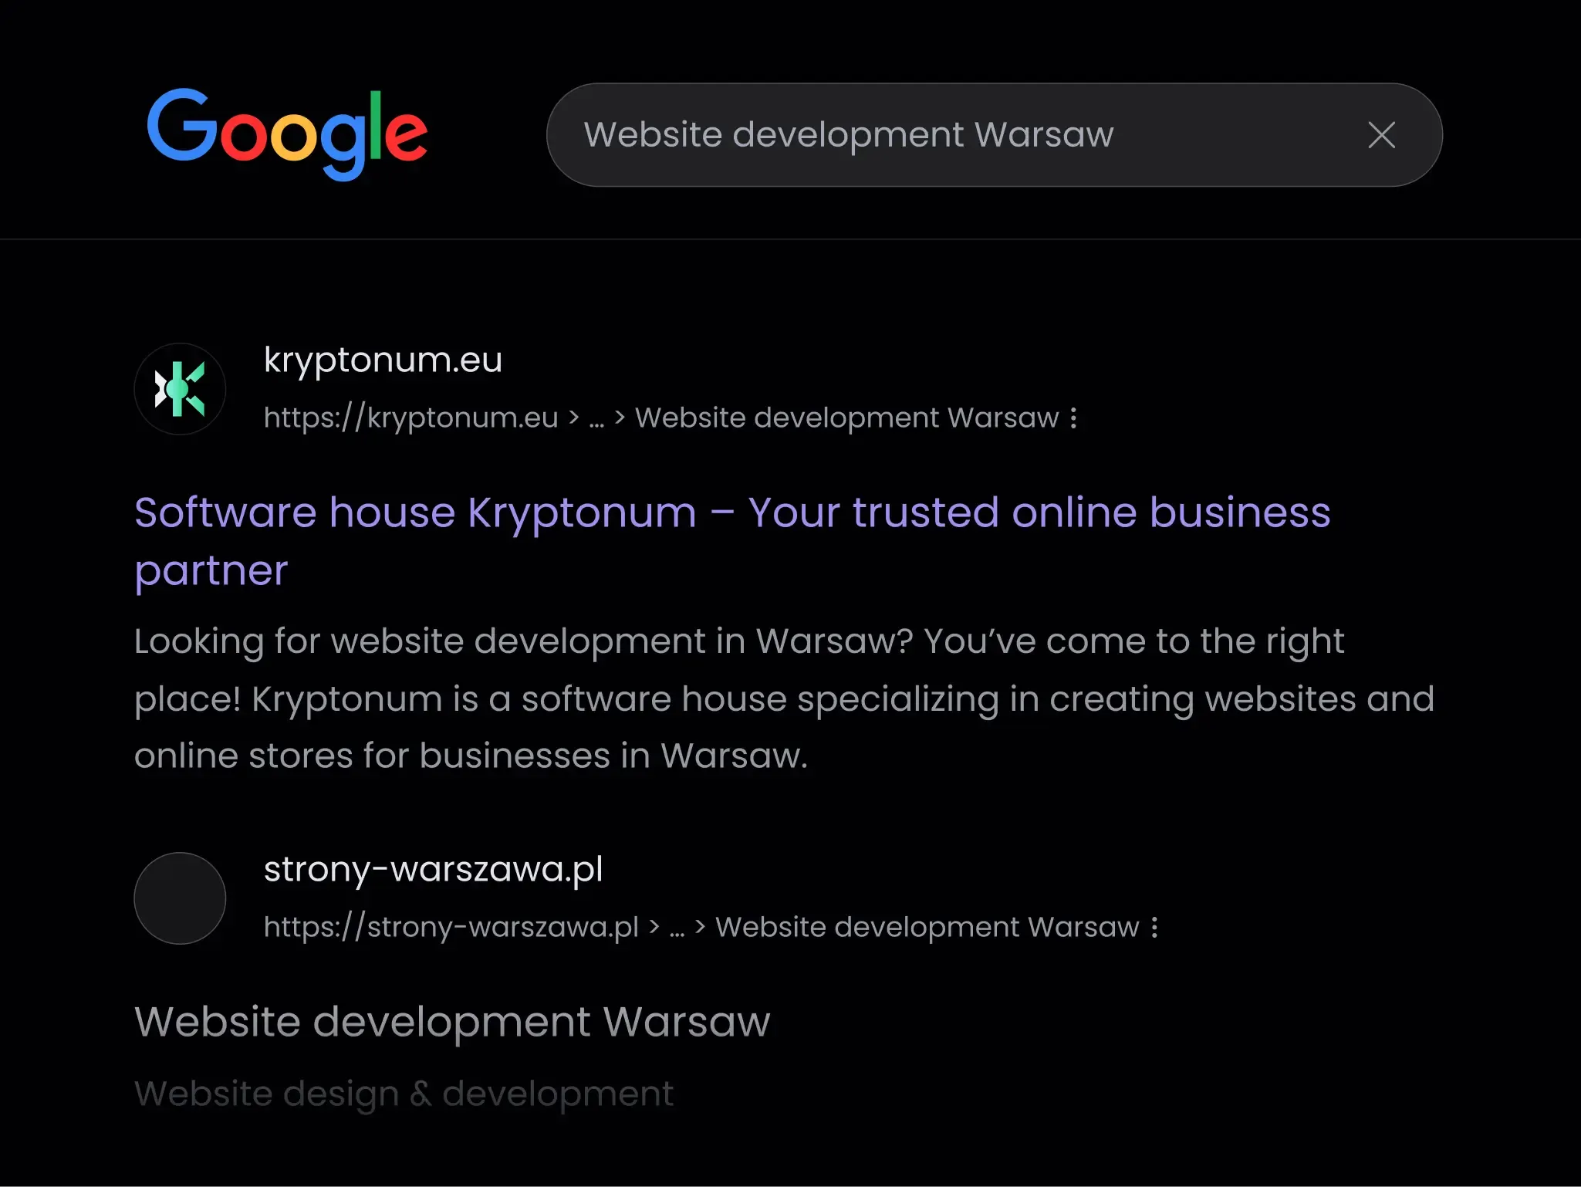The width and height of the screenshot is (1581, 1187).
Task: Click the strony-warszawa.pl favicon circle
Action: (x=180, y=898)
